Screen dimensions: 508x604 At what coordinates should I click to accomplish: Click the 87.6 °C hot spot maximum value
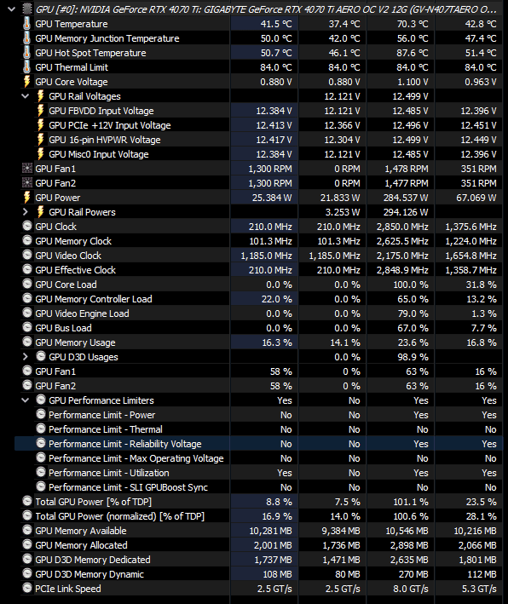pyautogui.click(x=413, y=53)
